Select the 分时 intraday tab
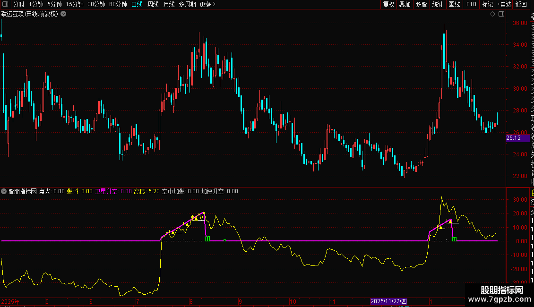534x307 pixels. 18,4
